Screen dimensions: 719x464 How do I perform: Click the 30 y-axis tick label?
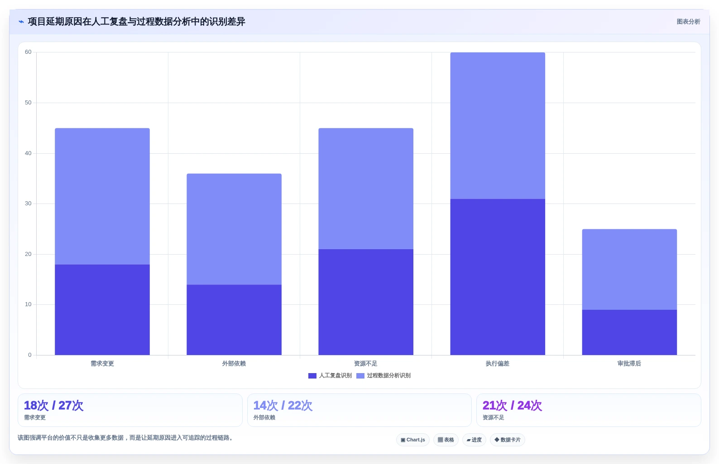pyautogui.click(x=28, y=204)
